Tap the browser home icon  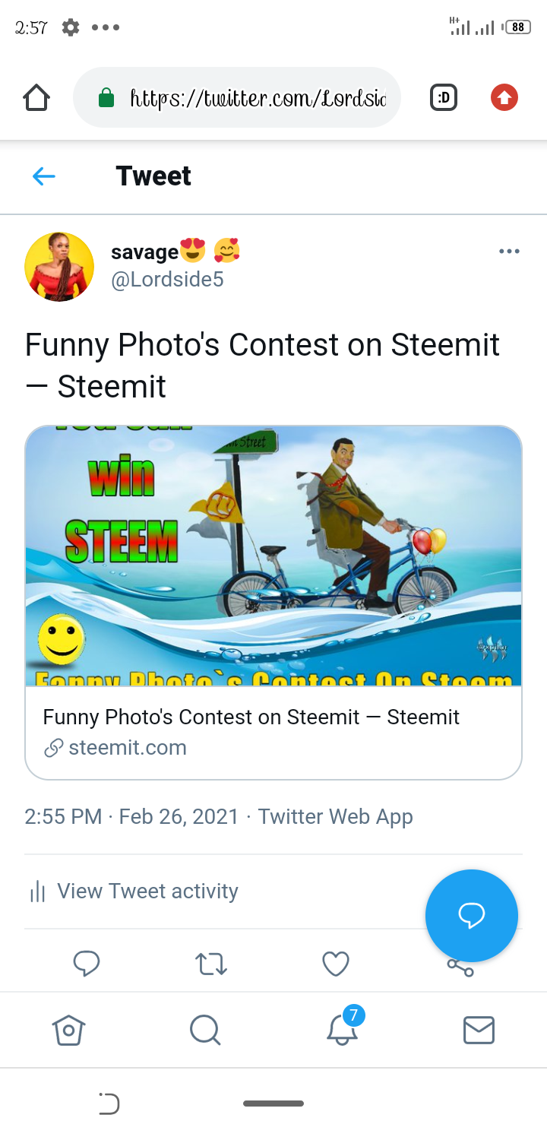pyautogui.click(x=36, y=97)
